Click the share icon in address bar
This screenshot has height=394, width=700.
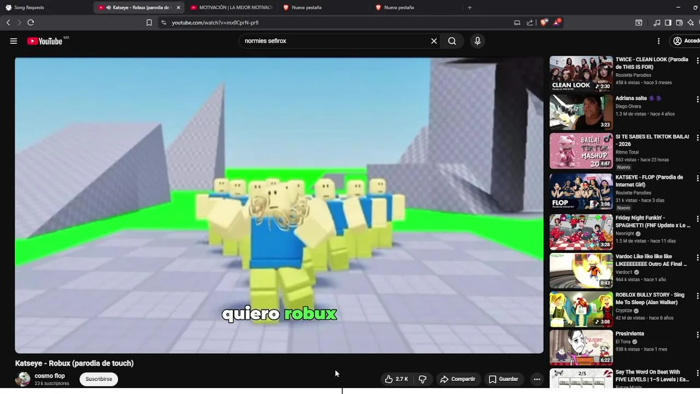click(529, 22)
